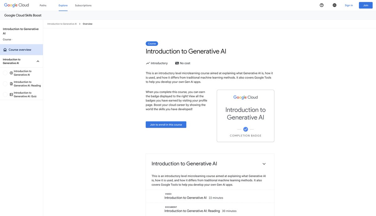Open the Google Cloud Skills Boost title
The height and width of the screenshot is (216, 376).
tap(23, 15)
